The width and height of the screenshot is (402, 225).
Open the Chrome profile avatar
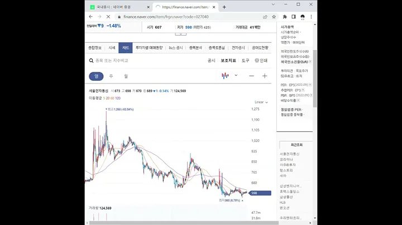click(303, 17)
